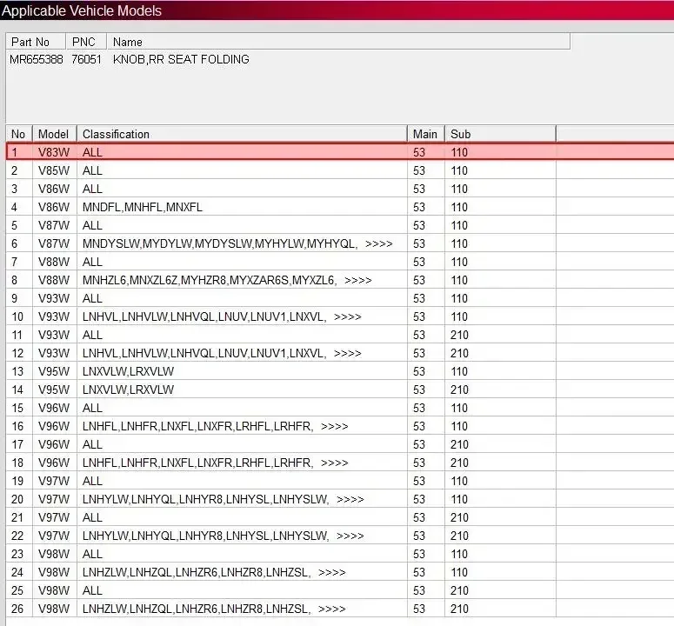Select row 1 model V83W
This screenshot has height=626, width=674.
click(x=340, y=152)
